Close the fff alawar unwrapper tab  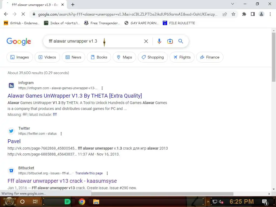(63, 5)
